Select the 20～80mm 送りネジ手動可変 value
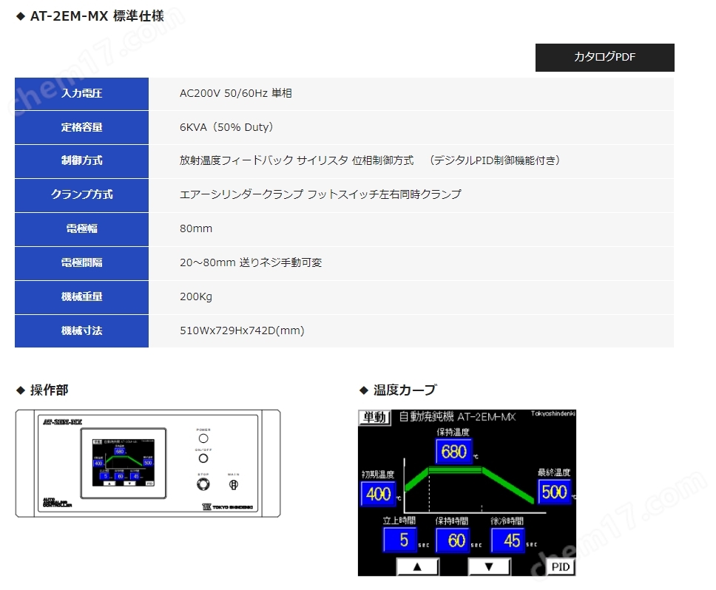The height and width of the screenshot is (590, 716). tap(251, 262)
